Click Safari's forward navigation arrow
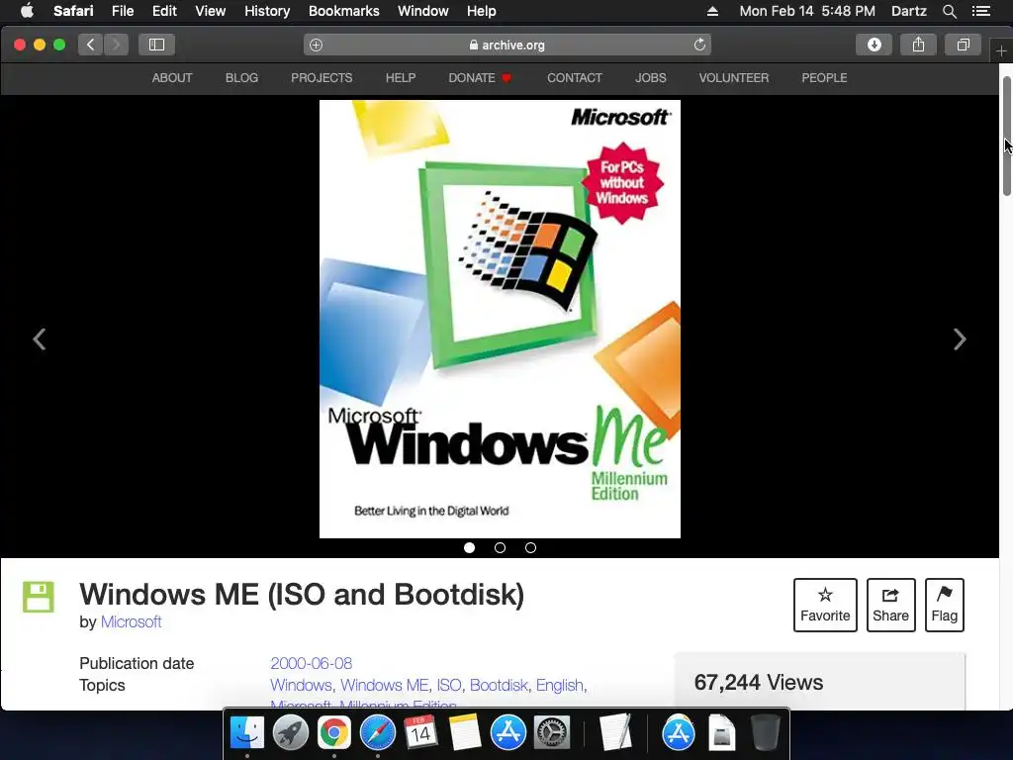1013x760 pixels. 117,45
